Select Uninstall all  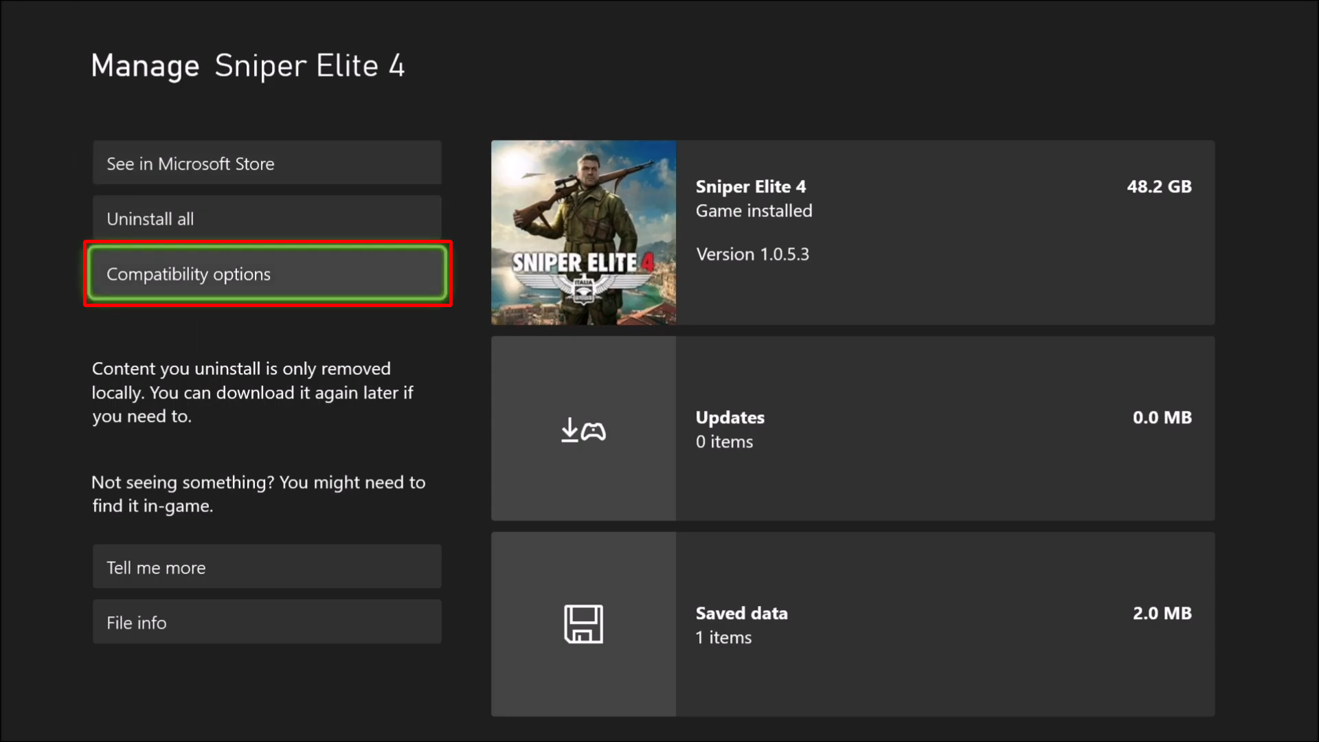click(267, 218)
